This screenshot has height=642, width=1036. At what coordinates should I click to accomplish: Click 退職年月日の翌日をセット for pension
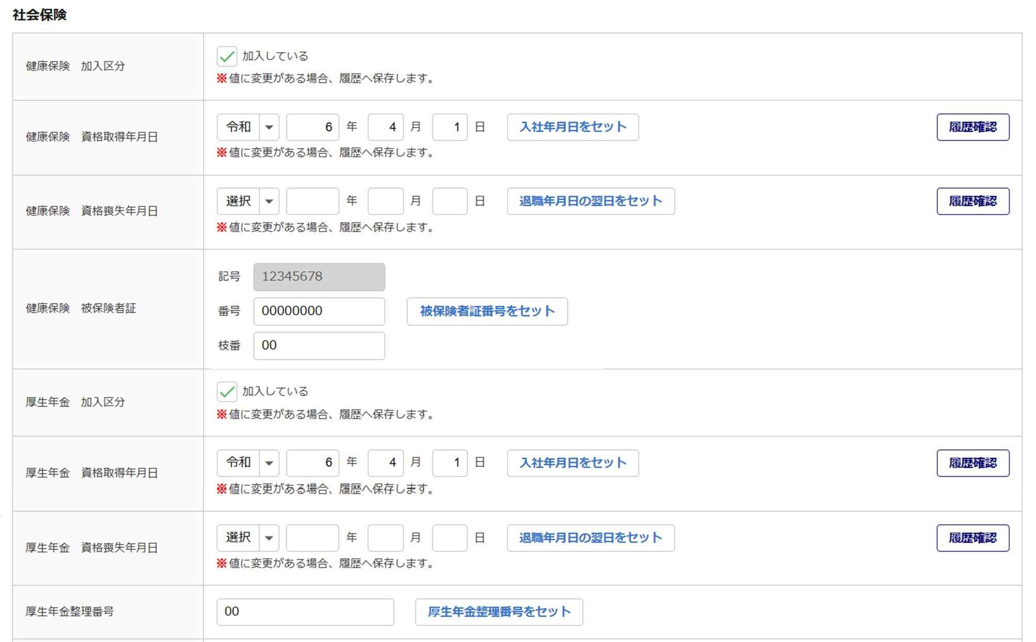[590, 538]
